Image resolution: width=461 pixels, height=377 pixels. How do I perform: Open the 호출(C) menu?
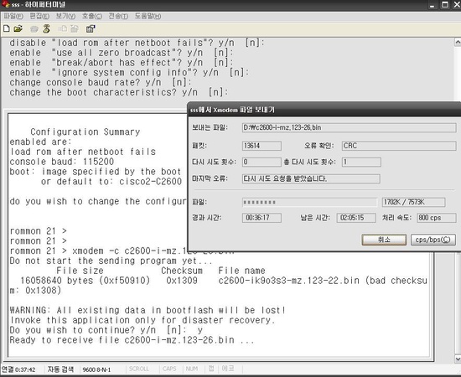[91, 16]
